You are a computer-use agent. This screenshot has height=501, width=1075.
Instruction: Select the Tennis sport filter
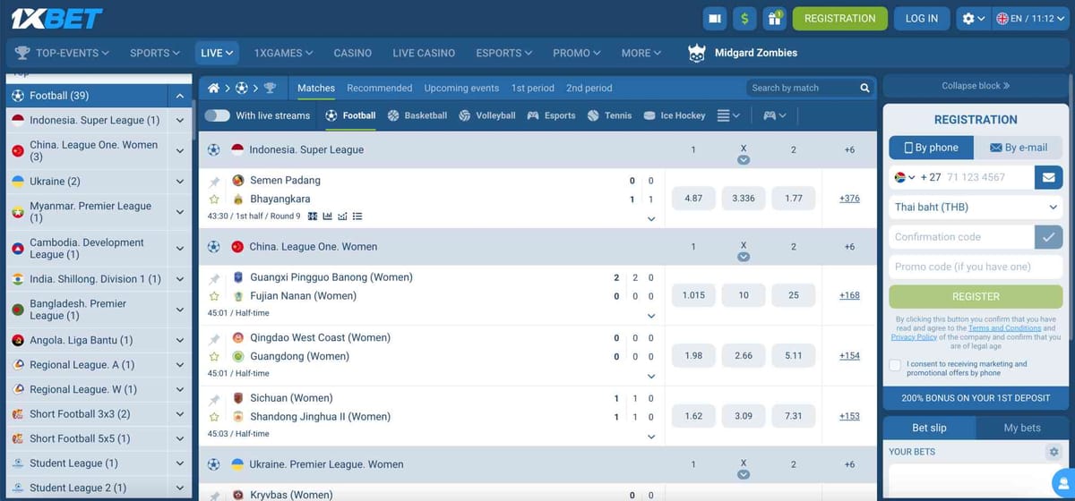tap(609, 115)
